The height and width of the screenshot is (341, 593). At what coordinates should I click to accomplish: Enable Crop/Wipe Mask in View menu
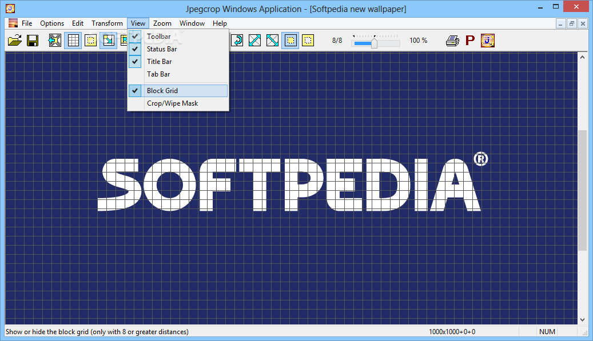point(178,103)
